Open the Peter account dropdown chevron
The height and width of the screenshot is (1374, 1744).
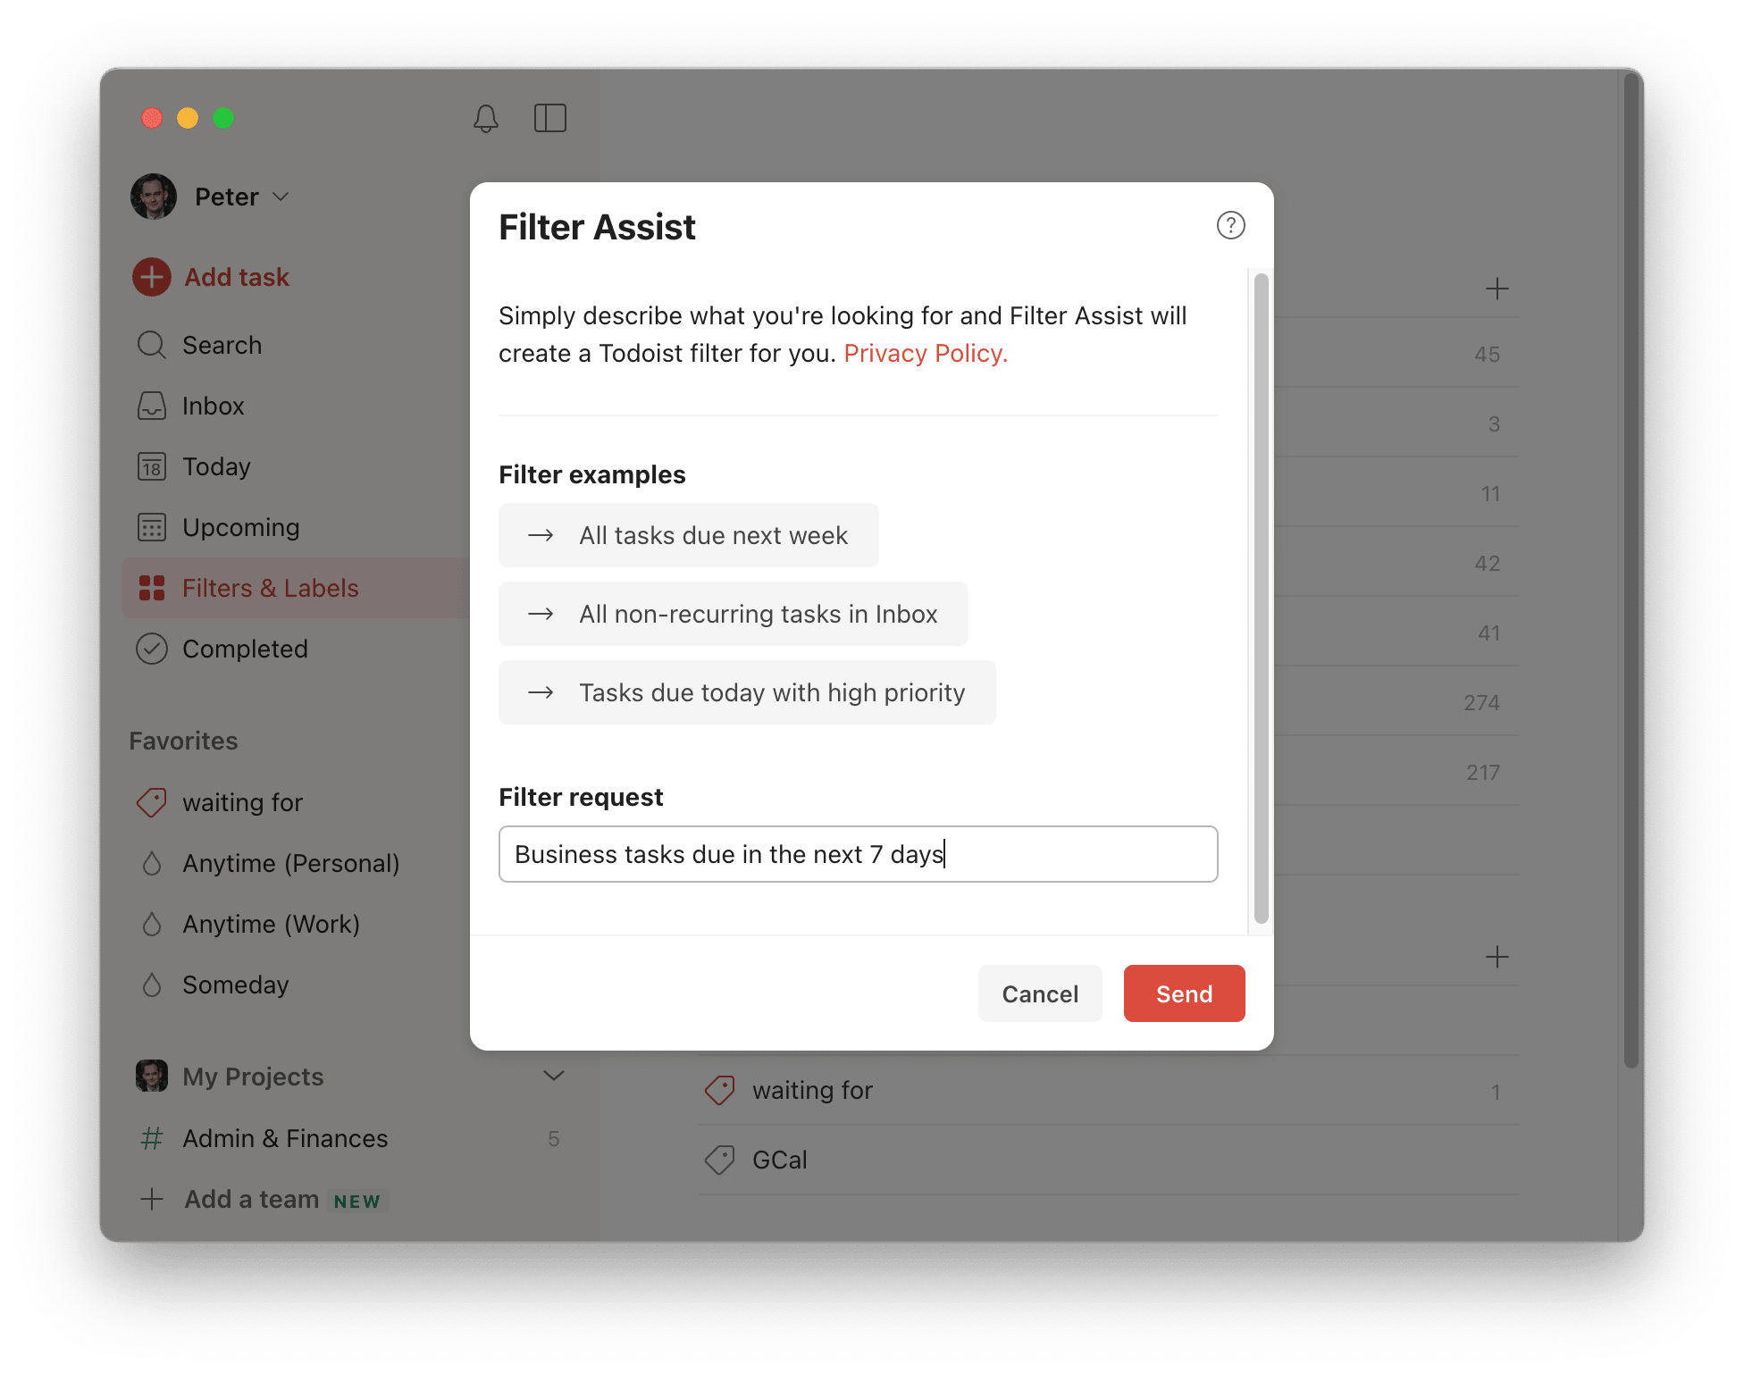click(281, 197)
